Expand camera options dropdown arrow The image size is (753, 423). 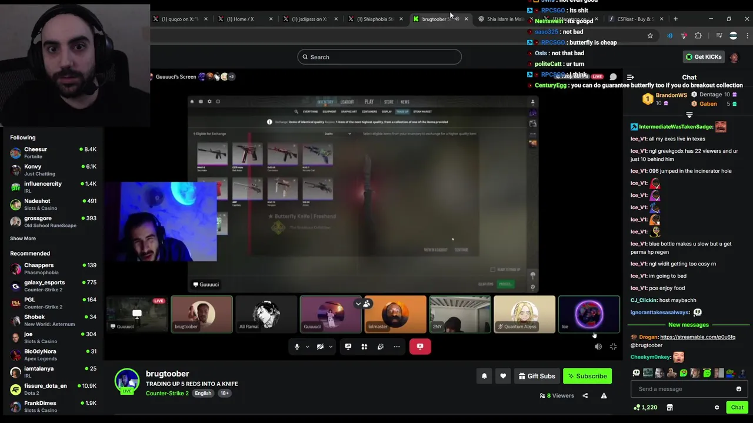(x=331, y=347)
